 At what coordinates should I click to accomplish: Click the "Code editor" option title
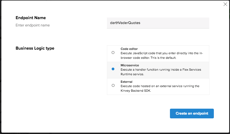tap(129, 49)
